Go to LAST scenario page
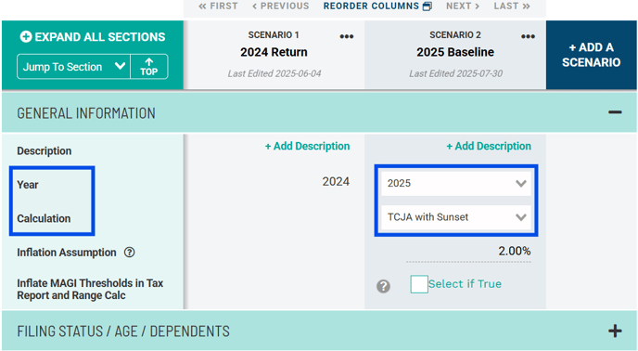 coord(512,6)
